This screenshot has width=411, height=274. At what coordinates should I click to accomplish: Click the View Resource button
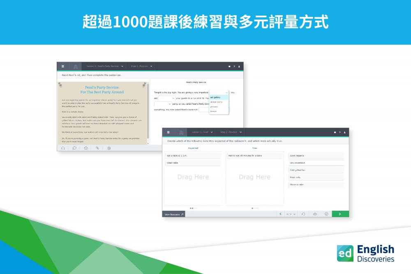click(174, 214)
